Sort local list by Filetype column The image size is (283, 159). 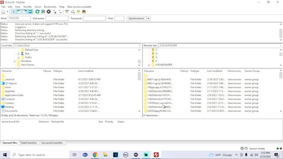pyautogui.click(x=58, y=71)
